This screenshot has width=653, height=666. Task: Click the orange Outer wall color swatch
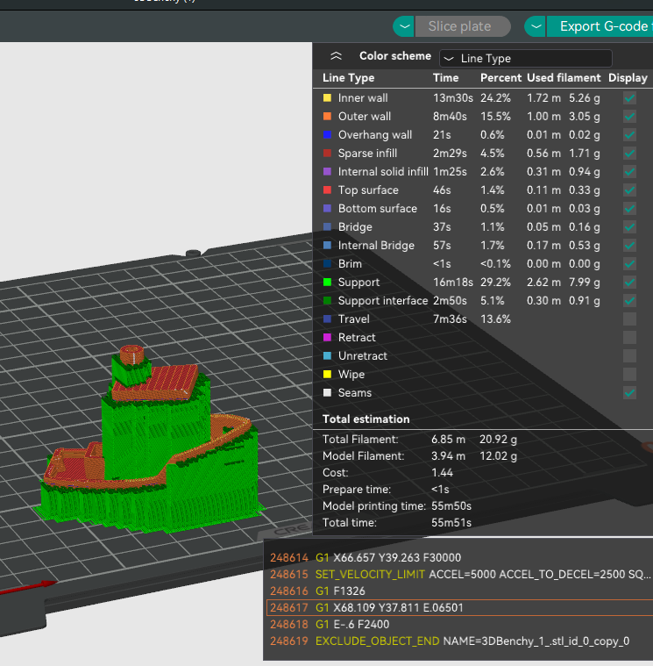[327, 117]
